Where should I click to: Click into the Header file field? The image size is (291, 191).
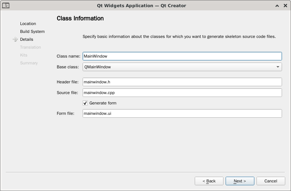(x=182, y=82)
